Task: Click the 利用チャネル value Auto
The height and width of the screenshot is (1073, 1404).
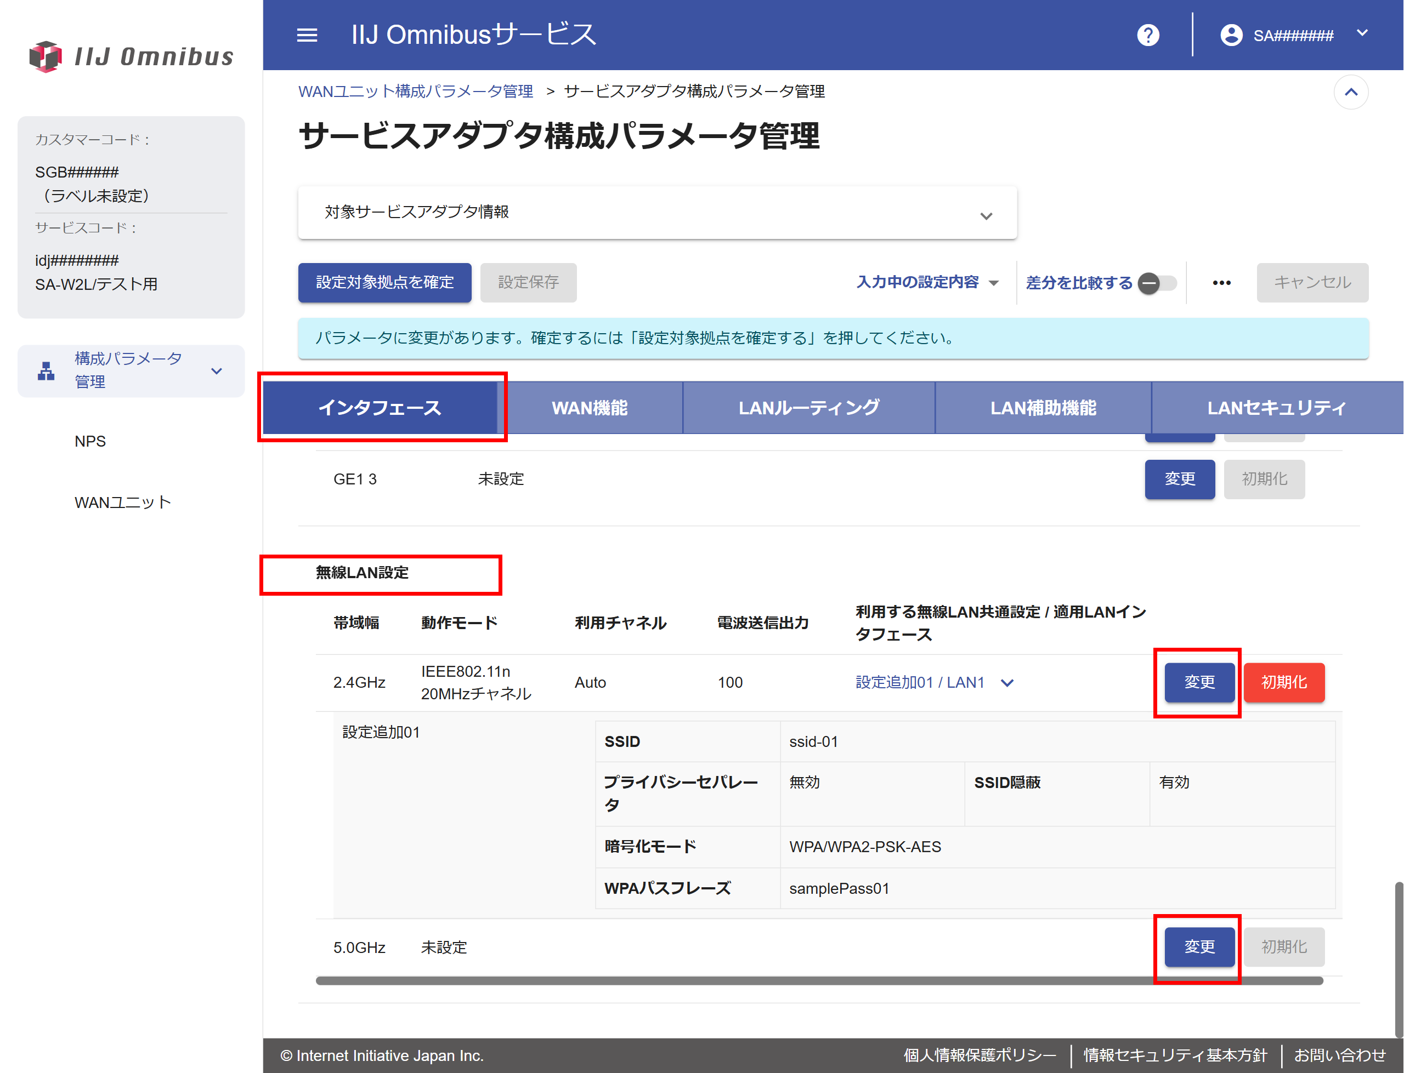Action: 590,683
